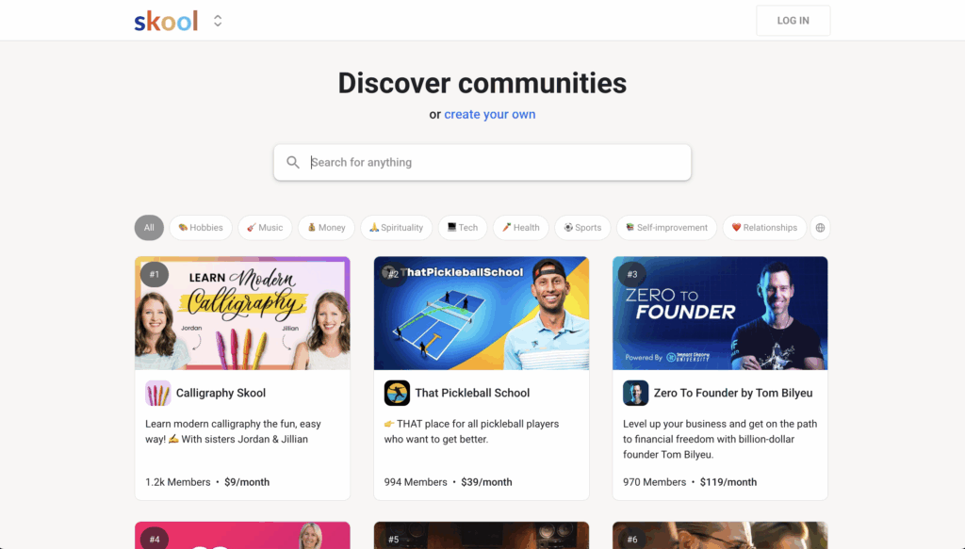Click the 'THAT place for all pickleball players' description
The width and height of the screenshot is (965, 549).
pos(471,431)
